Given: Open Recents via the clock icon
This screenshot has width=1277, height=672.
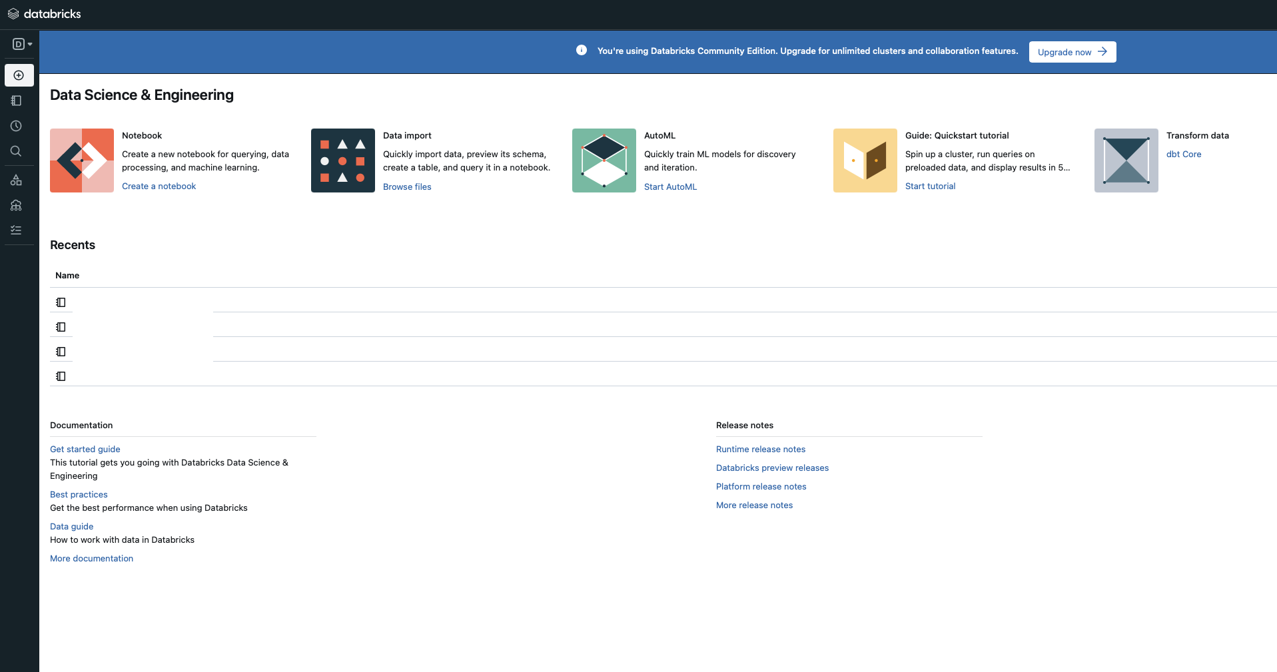Looking at the screenshot, I should coord(16,126).
